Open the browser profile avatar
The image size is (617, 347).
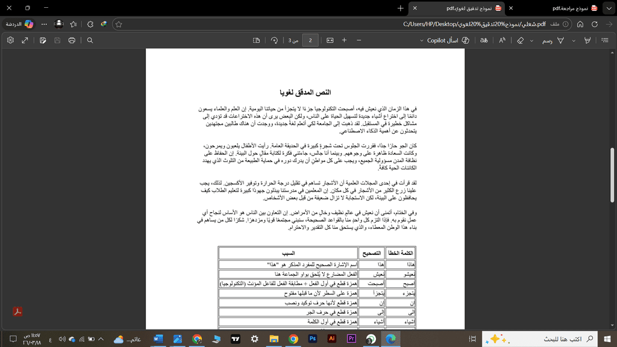[58, 24]
